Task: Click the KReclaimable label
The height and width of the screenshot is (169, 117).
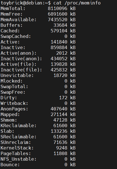Action: 19,126
